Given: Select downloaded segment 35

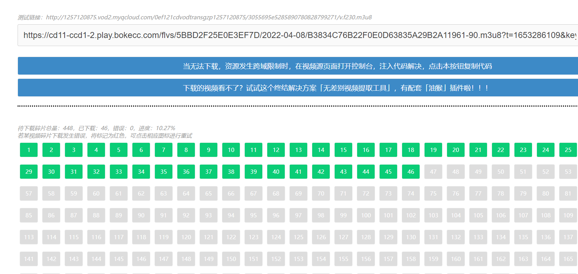Looking at the screenshot, I should pyautogui.click(x=164, y=172).
